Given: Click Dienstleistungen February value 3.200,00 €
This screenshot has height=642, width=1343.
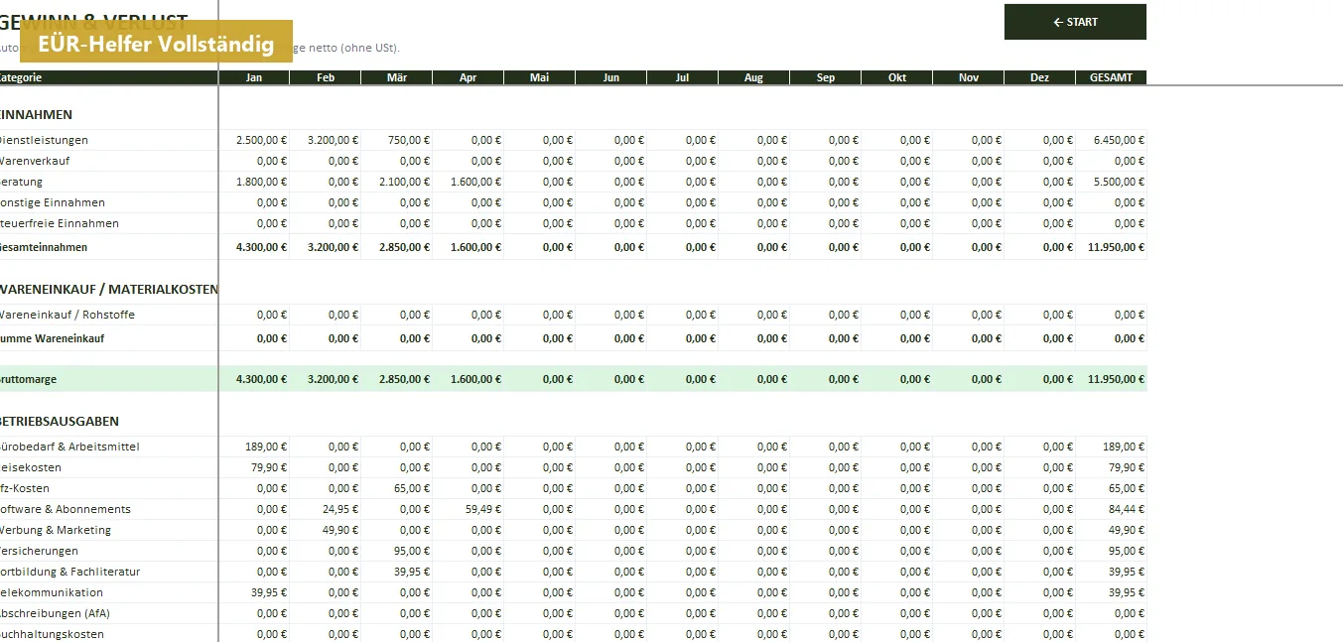Looking at the screenshot, I should [326, 140].
